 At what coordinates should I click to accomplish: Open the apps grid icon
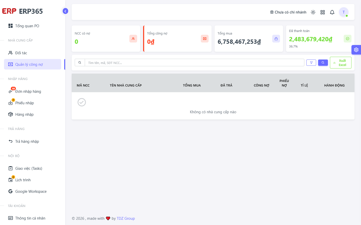coord(323,12)
